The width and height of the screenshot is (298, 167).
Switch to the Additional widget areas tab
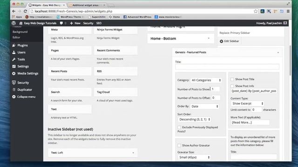coord(87,5)
